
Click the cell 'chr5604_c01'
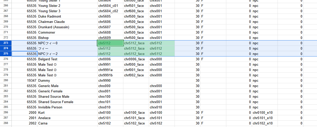(x=110, y=6)
